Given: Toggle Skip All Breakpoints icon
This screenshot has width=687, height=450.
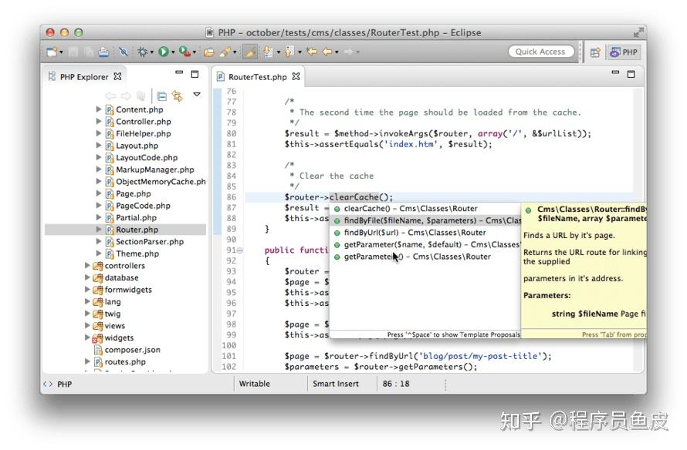Looking at the screenshot, I should (x=124, y=52).
